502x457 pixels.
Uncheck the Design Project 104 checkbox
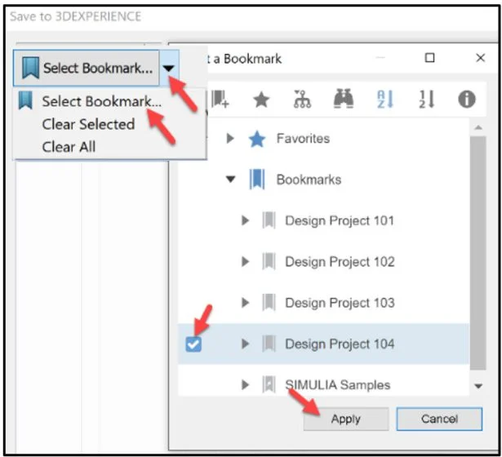[x=194, y=344]
